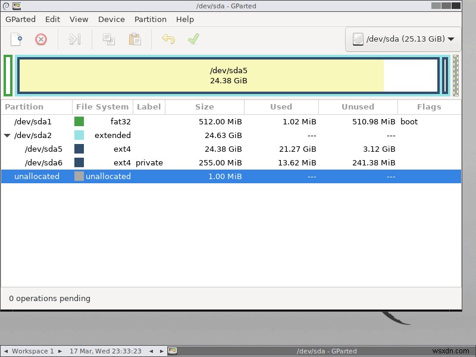Image resolution: width=476 pixels, height=357 pixels.
Task: Collapse the /dev/sda2 extended partition tree
Action: (7, 135)
